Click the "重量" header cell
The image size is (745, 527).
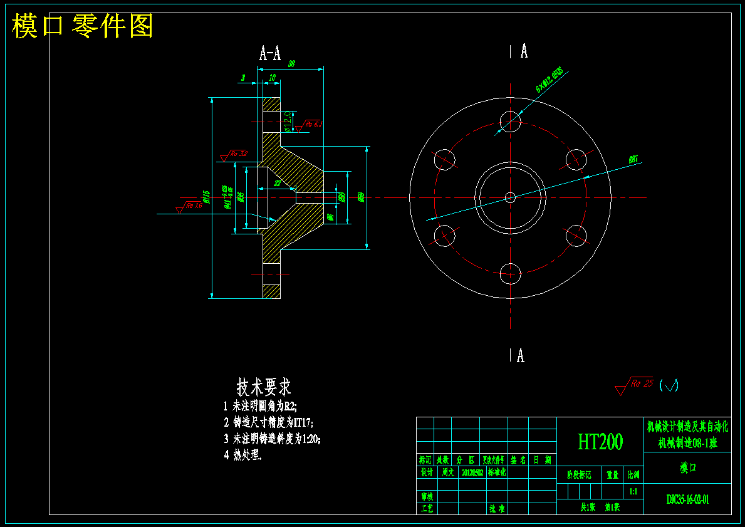[x=612, y=475]
